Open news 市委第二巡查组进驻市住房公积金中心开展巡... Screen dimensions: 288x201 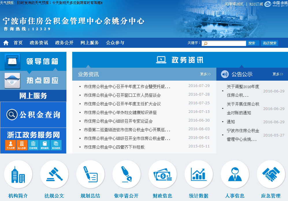127,130
